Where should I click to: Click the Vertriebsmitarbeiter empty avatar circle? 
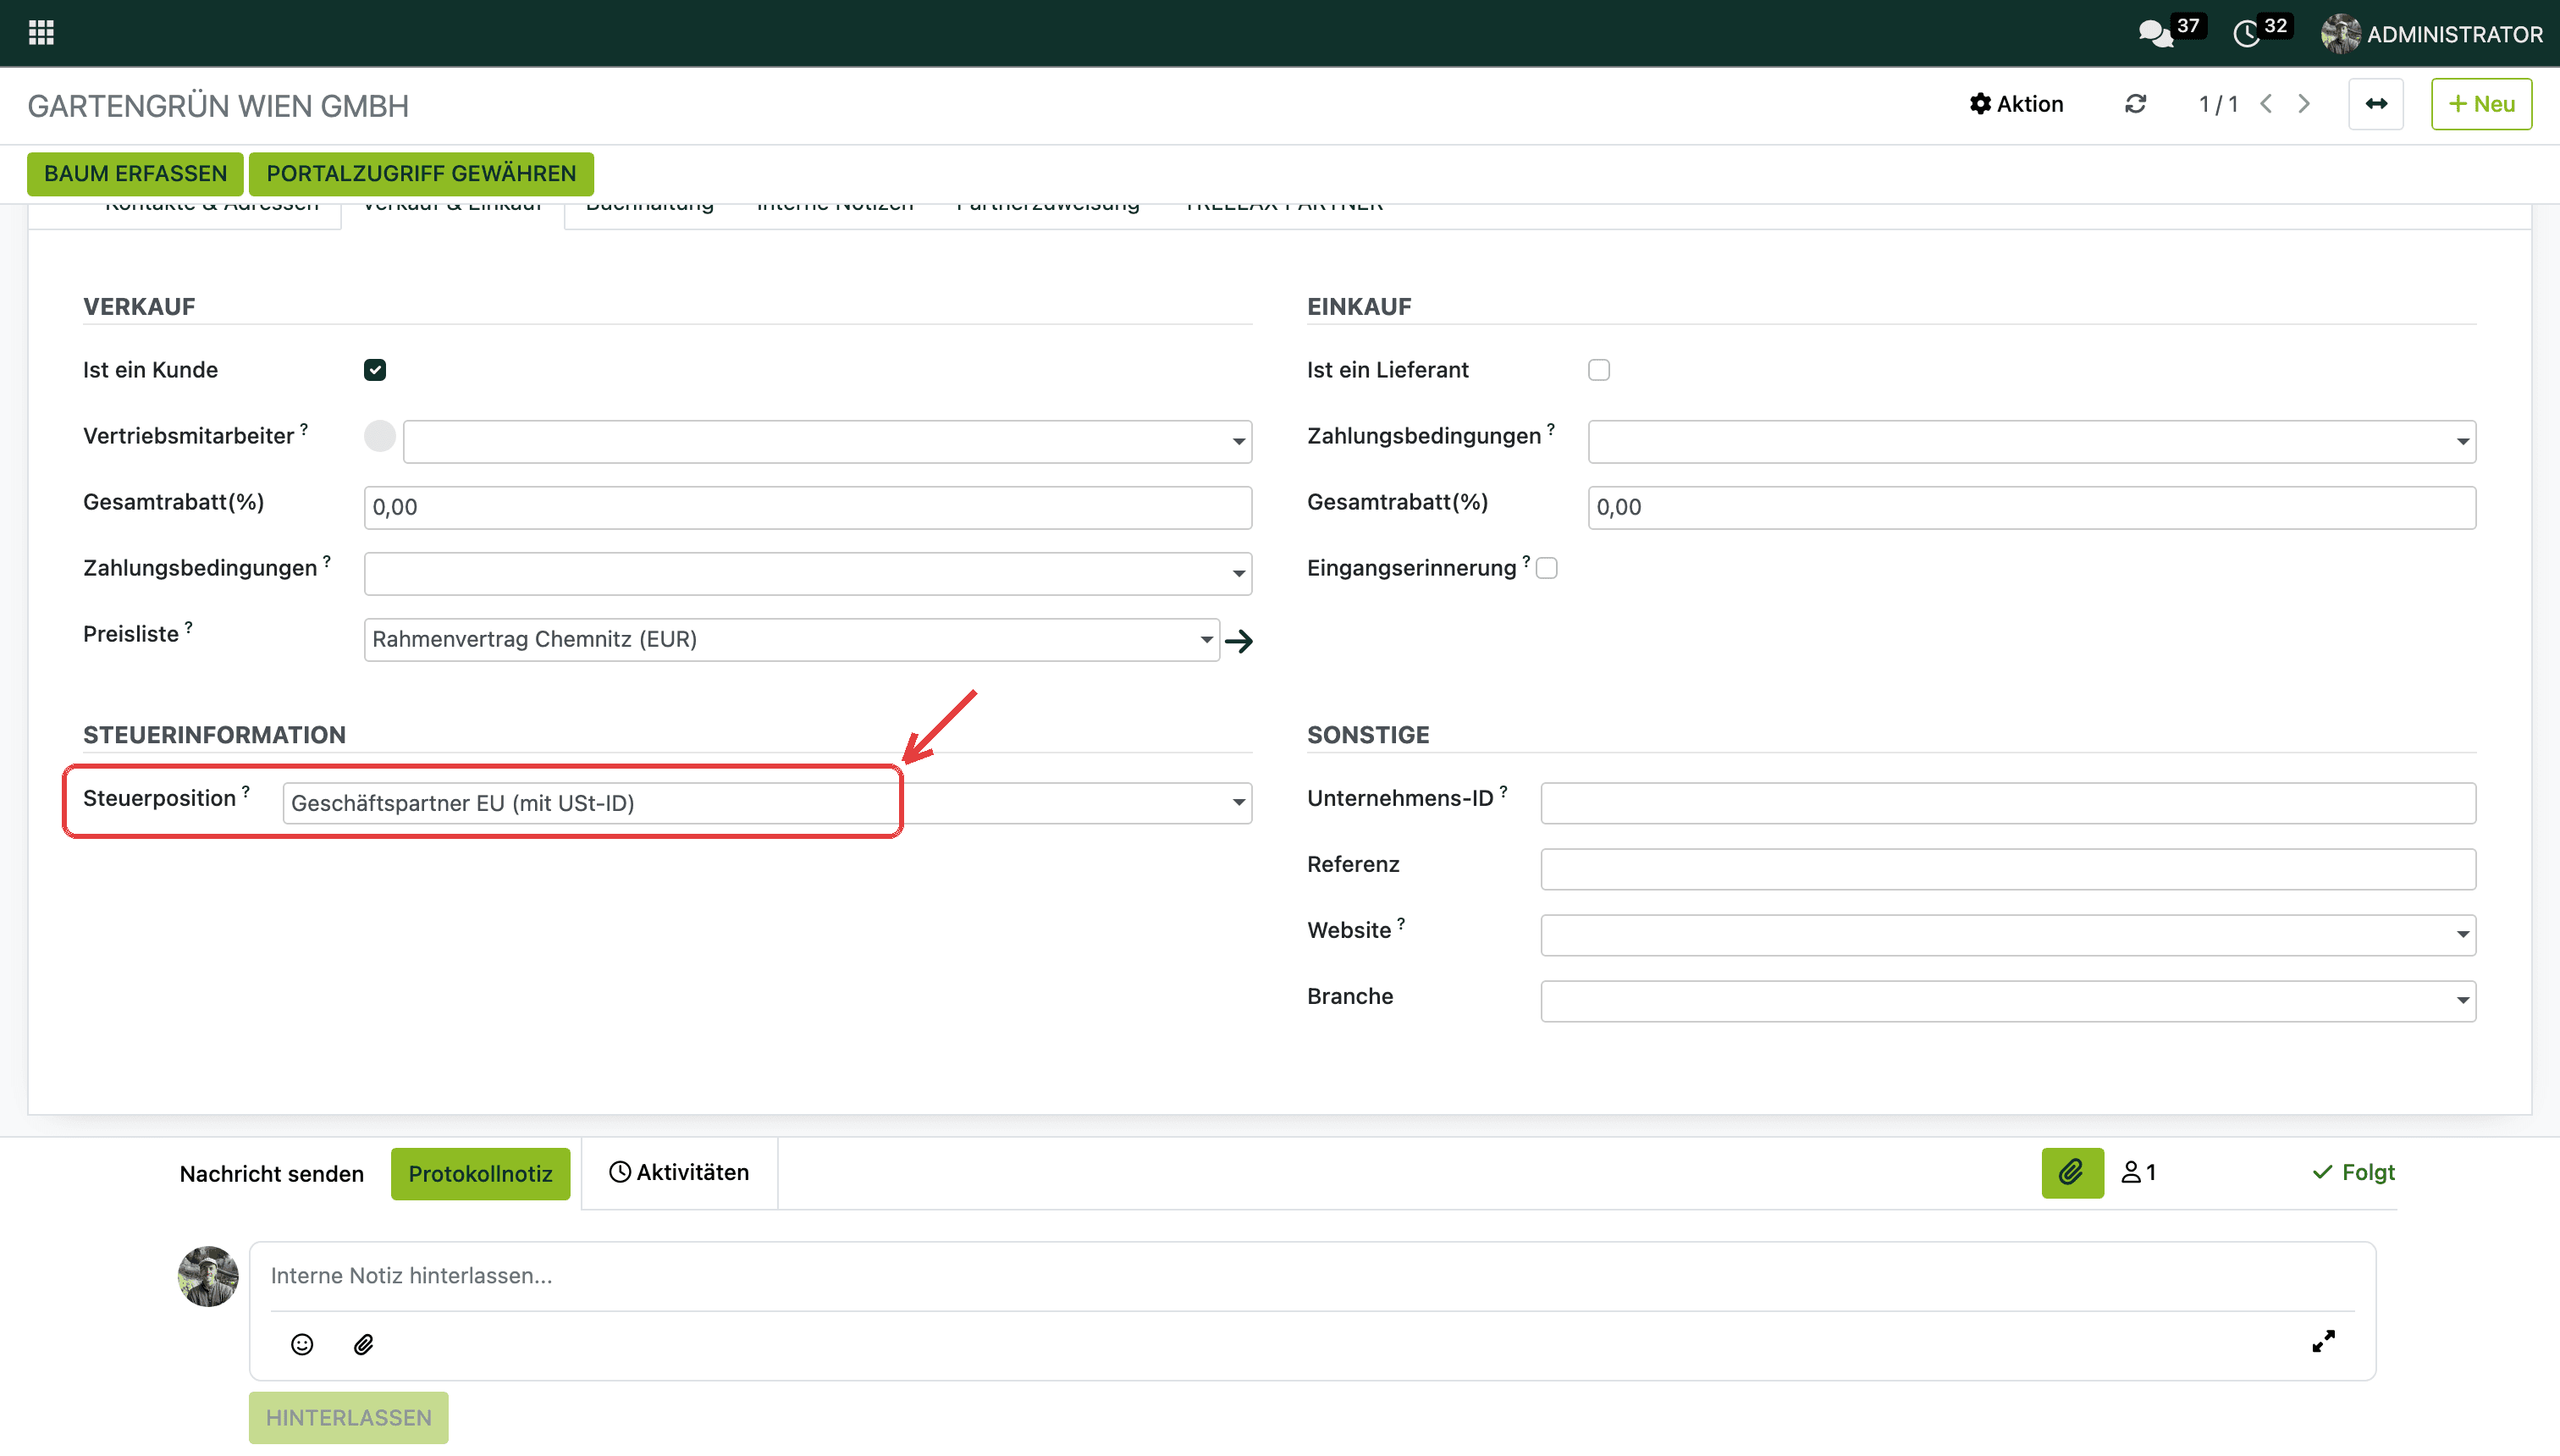click(x=380, y=436)
